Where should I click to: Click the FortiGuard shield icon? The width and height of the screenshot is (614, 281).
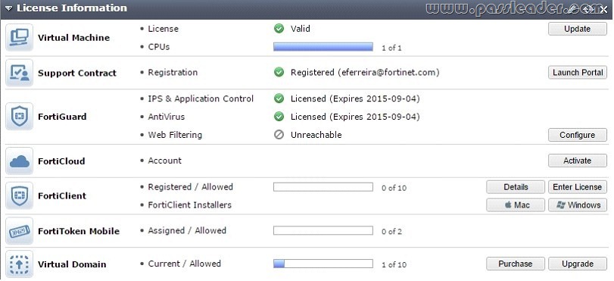[x=19, y=117]
